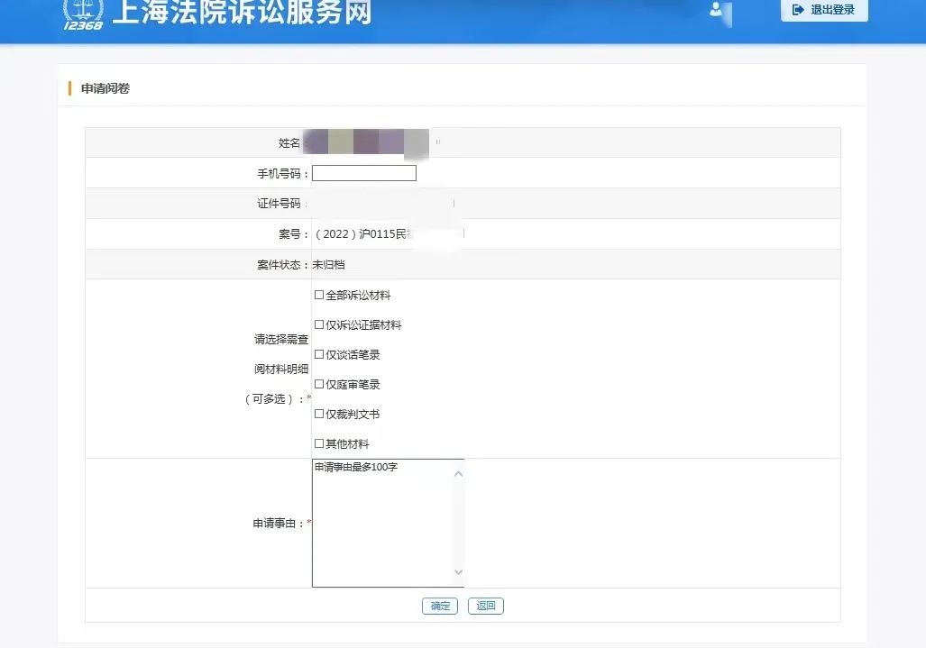Select the 仅裁判文书 checkbox
The width and height of the screenshot is (926, 648).
pos(319,414)
